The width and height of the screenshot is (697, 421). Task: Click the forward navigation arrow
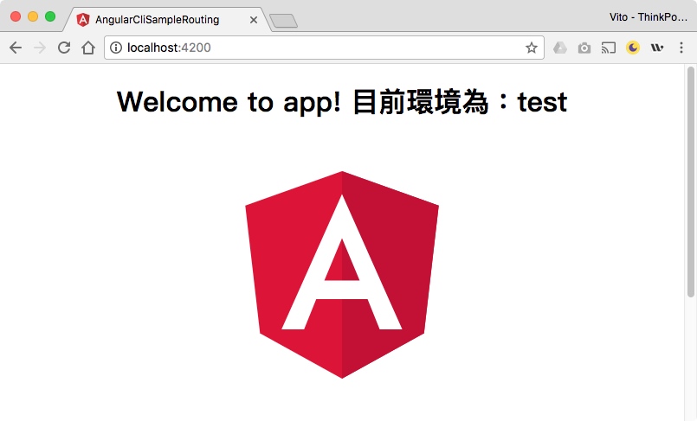pos(40,48)
